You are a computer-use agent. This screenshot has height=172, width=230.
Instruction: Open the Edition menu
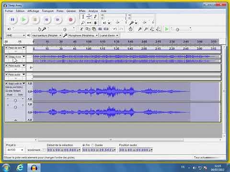(20, 11)
